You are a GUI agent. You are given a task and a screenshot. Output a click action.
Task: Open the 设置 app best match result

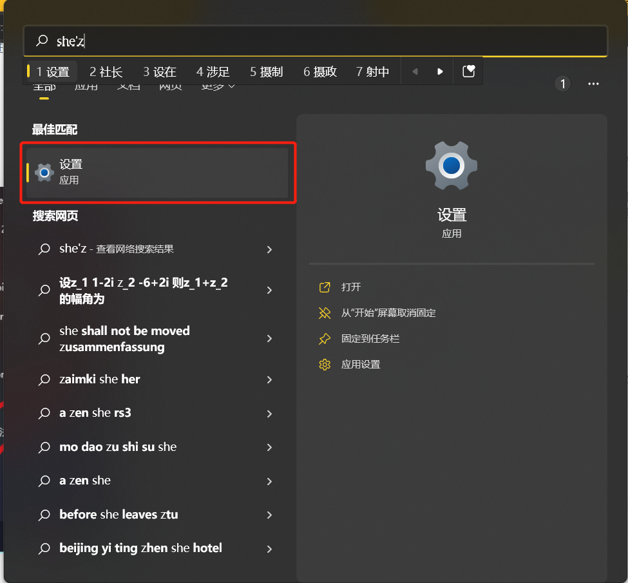157,173
